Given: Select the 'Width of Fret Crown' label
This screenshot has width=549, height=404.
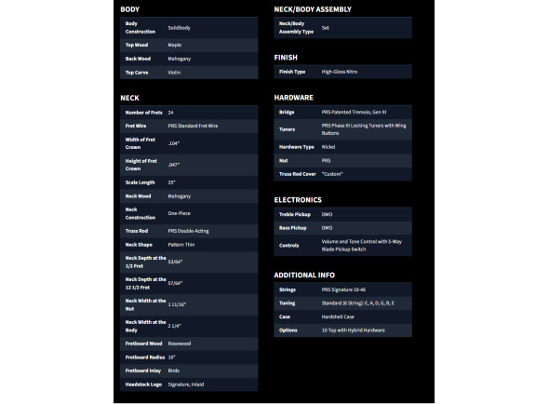Looking at the screenshot, I should pos(141,143).
